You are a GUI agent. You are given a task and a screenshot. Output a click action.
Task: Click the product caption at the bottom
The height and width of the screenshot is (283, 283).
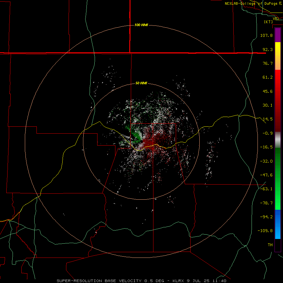click(141, 281)
